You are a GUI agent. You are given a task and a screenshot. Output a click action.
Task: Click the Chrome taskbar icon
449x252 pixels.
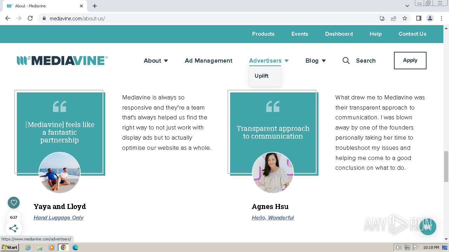tap(63, 247)
